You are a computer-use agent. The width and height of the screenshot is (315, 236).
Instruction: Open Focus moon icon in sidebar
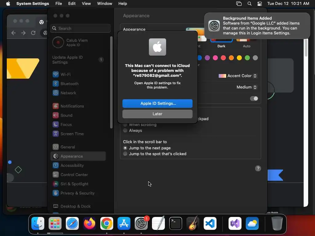coord(56,124)
